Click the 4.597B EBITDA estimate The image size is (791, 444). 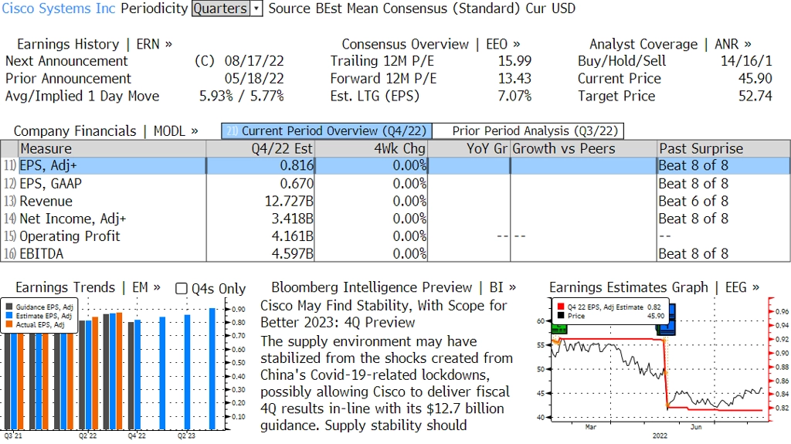pos(293,253)
